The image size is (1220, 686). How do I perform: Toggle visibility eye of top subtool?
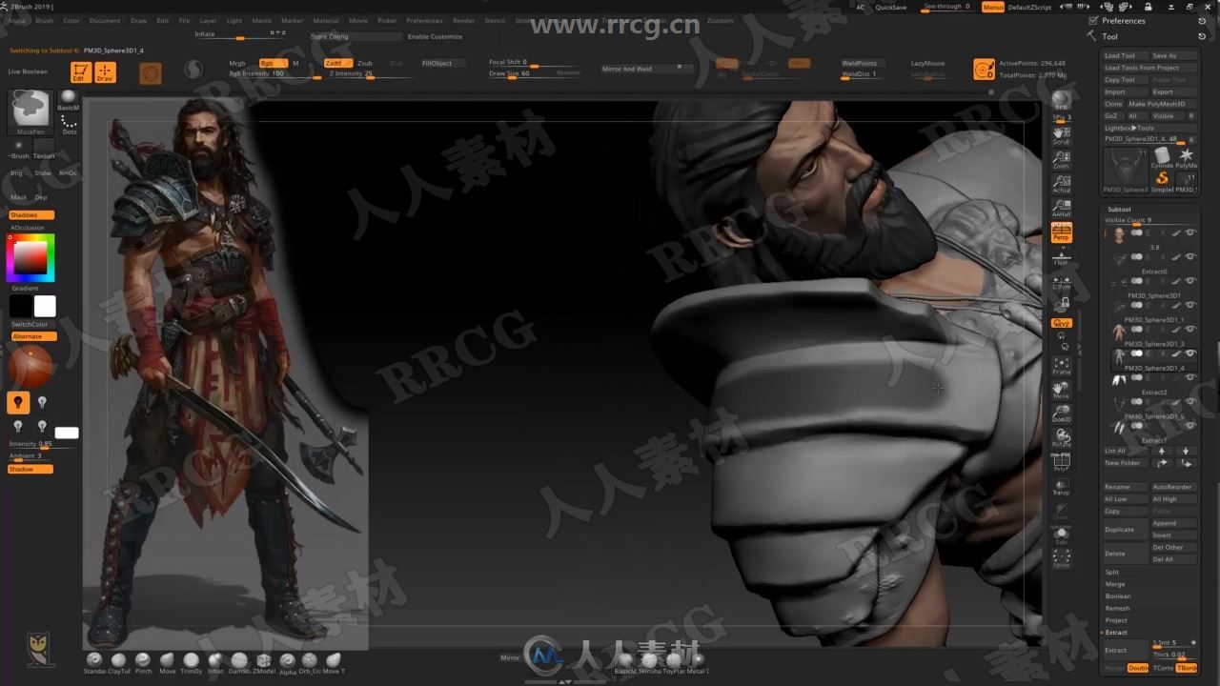point(1190,232)
